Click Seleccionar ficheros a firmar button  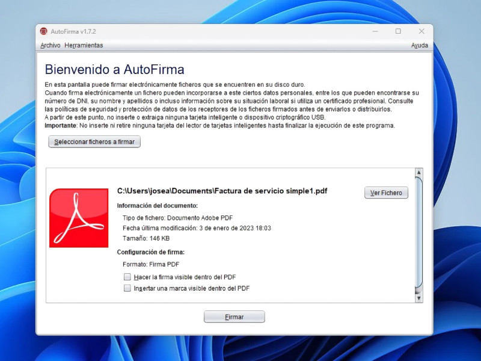click(x=94, y=142)
